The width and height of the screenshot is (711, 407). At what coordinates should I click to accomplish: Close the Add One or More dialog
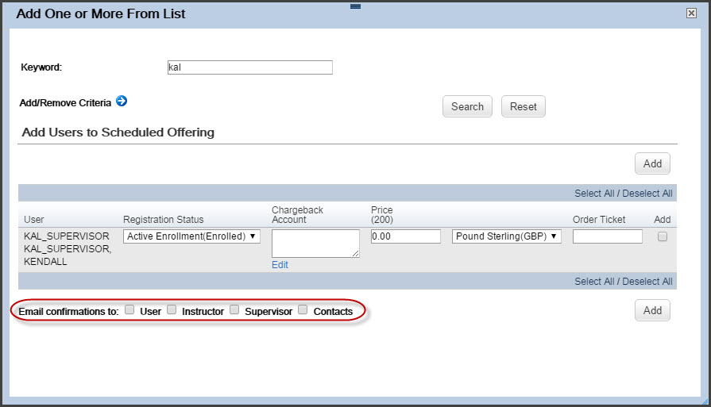coord(691,13)
